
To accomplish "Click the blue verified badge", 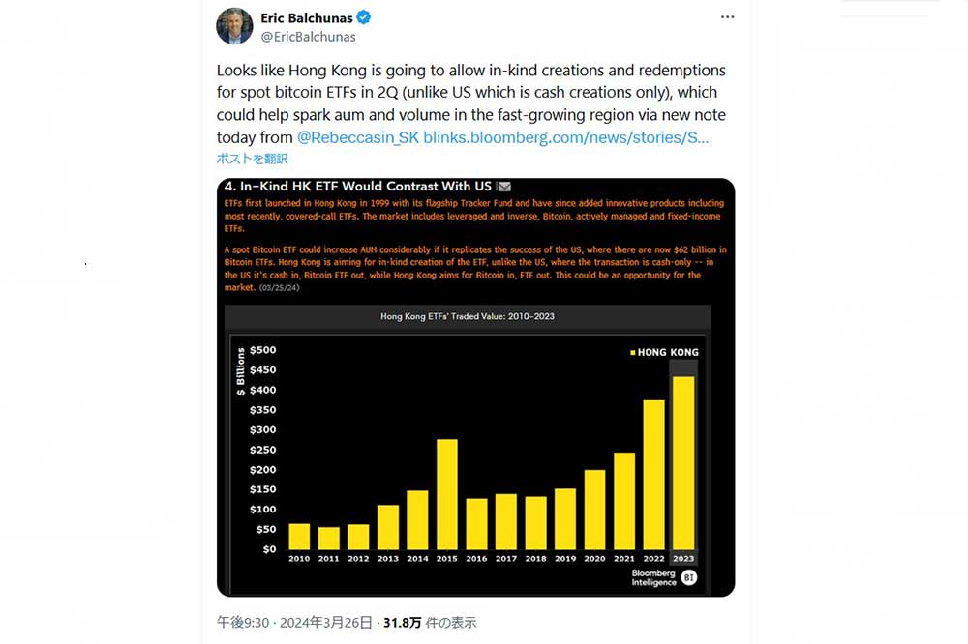I will pos(364,17).
